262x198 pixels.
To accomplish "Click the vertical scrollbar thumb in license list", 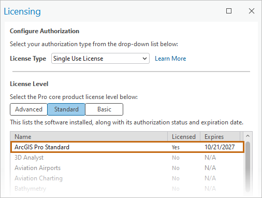I will [x=248, y=167].
